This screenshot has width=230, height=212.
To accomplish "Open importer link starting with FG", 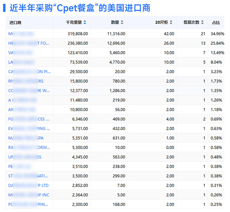I will [x=29, y=119].
